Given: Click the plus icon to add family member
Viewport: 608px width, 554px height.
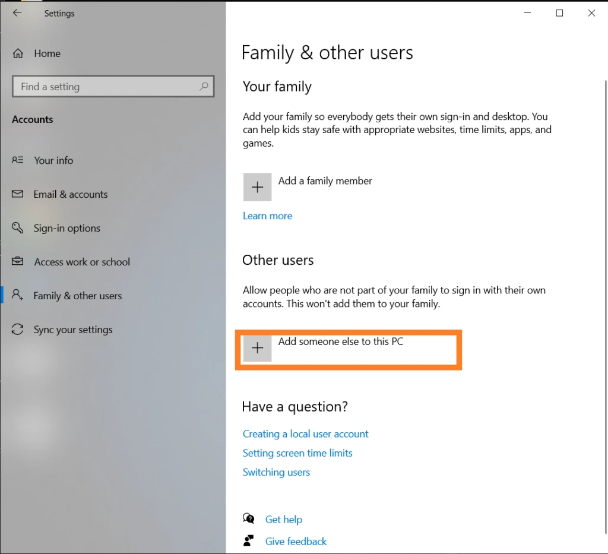Looking at the screenshot, I should point(257,186).
